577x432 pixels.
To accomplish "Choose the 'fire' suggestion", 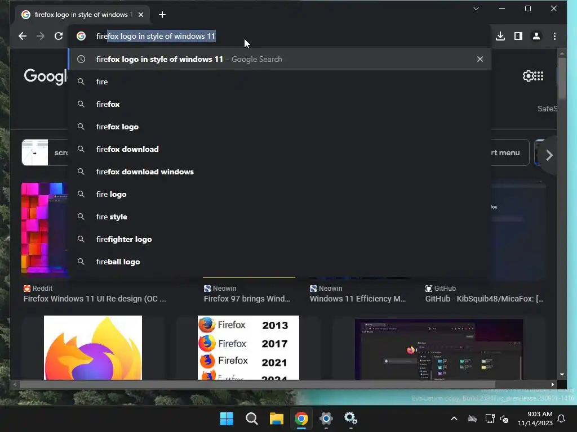I will 279,82.
